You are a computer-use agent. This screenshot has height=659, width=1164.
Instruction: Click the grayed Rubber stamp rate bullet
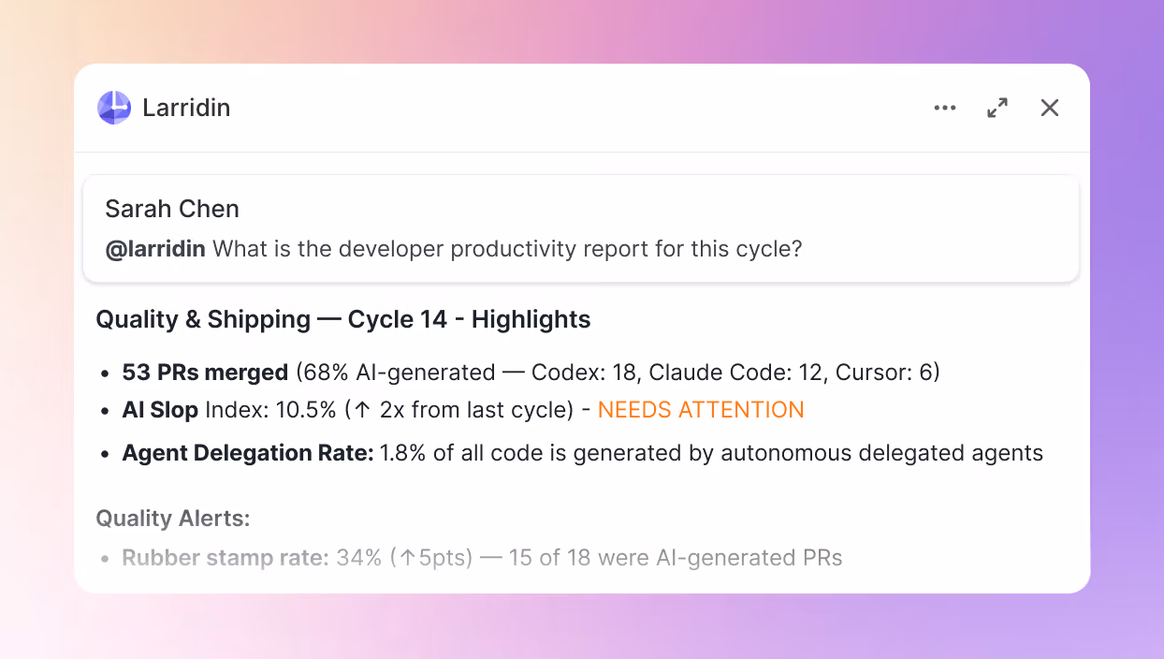coord(223,557)
